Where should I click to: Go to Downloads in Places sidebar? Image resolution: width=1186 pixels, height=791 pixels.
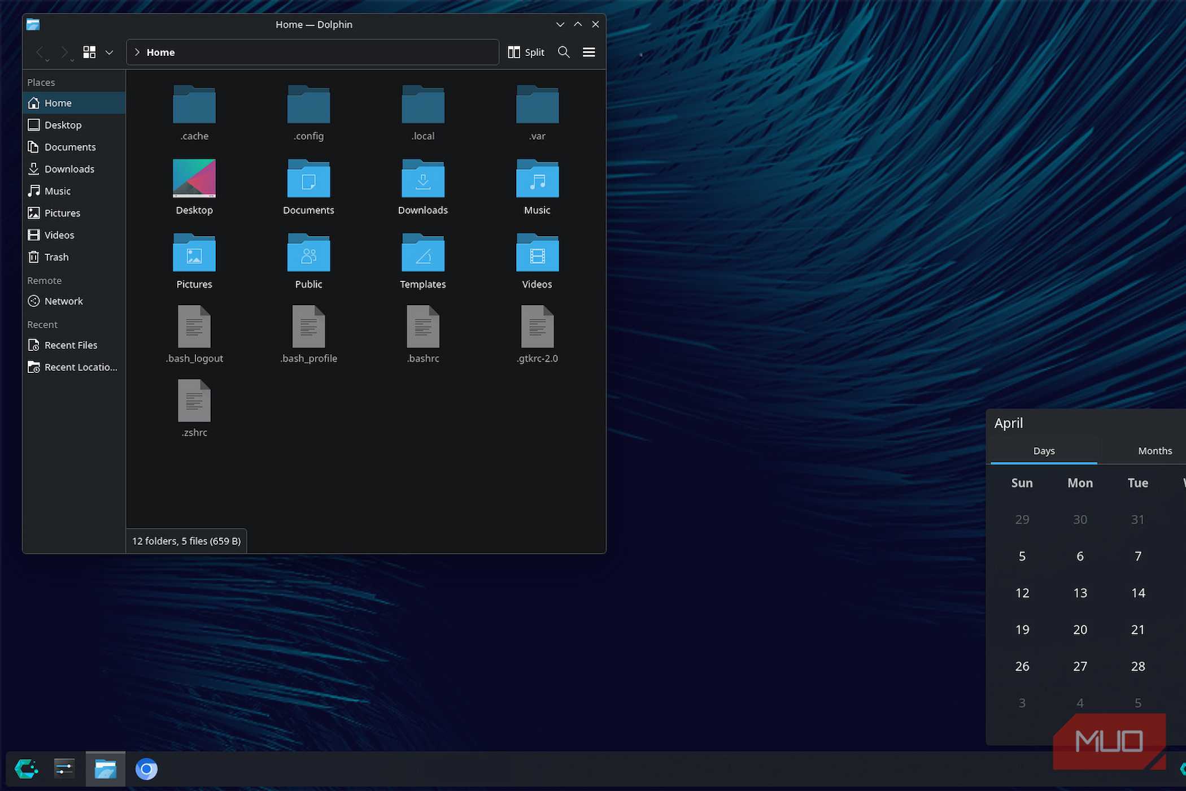(74, 169)
